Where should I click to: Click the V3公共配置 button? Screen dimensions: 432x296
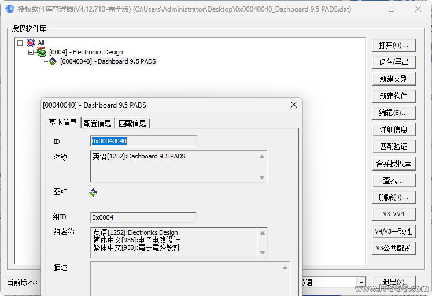(394, 248)
